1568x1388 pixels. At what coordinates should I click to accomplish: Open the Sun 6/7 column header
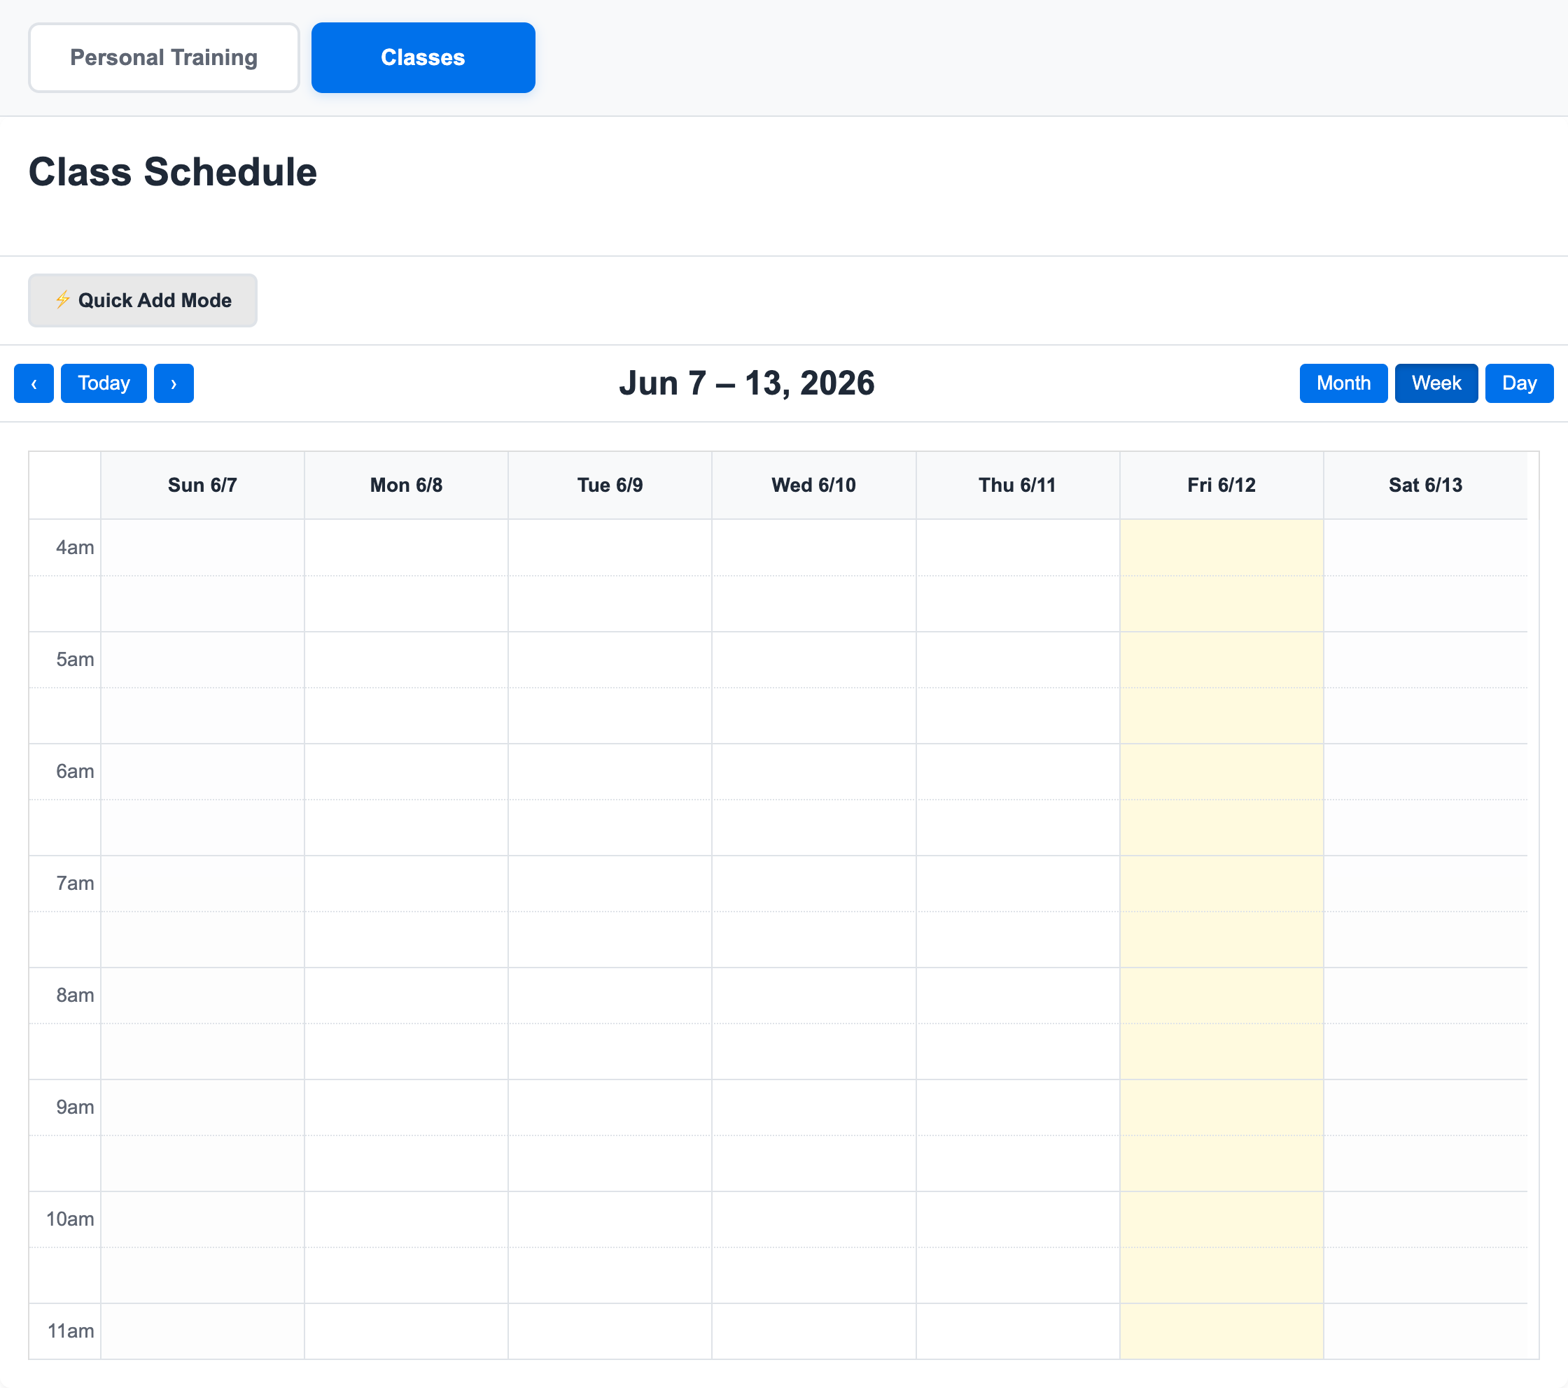point(202,485)
